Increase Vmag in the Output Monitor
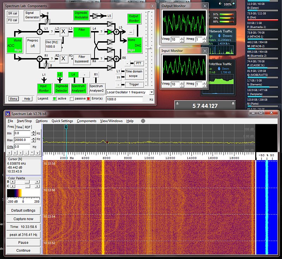Image resolution: width=282 pixels, height=259 pixels. (182, 38)
